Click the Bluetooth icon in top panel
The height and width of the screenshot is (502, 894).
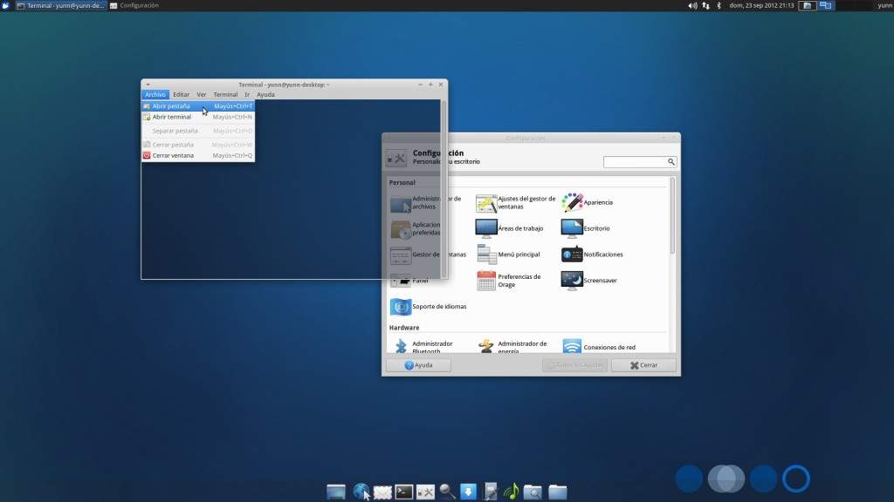pyautogui.click(x=719, y=6)
